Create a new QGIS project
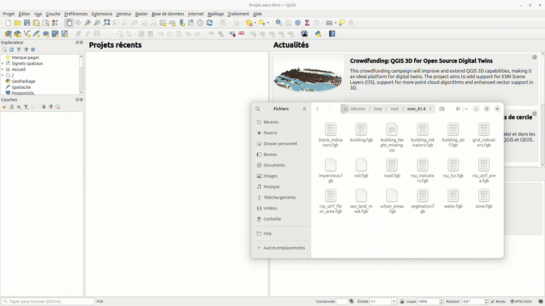 [8, 23]
